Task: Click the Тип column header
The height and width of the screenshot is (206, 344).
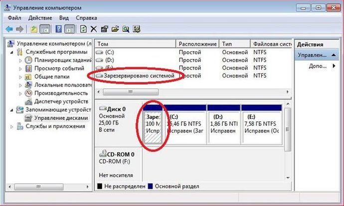Action: tap(235, 44)
